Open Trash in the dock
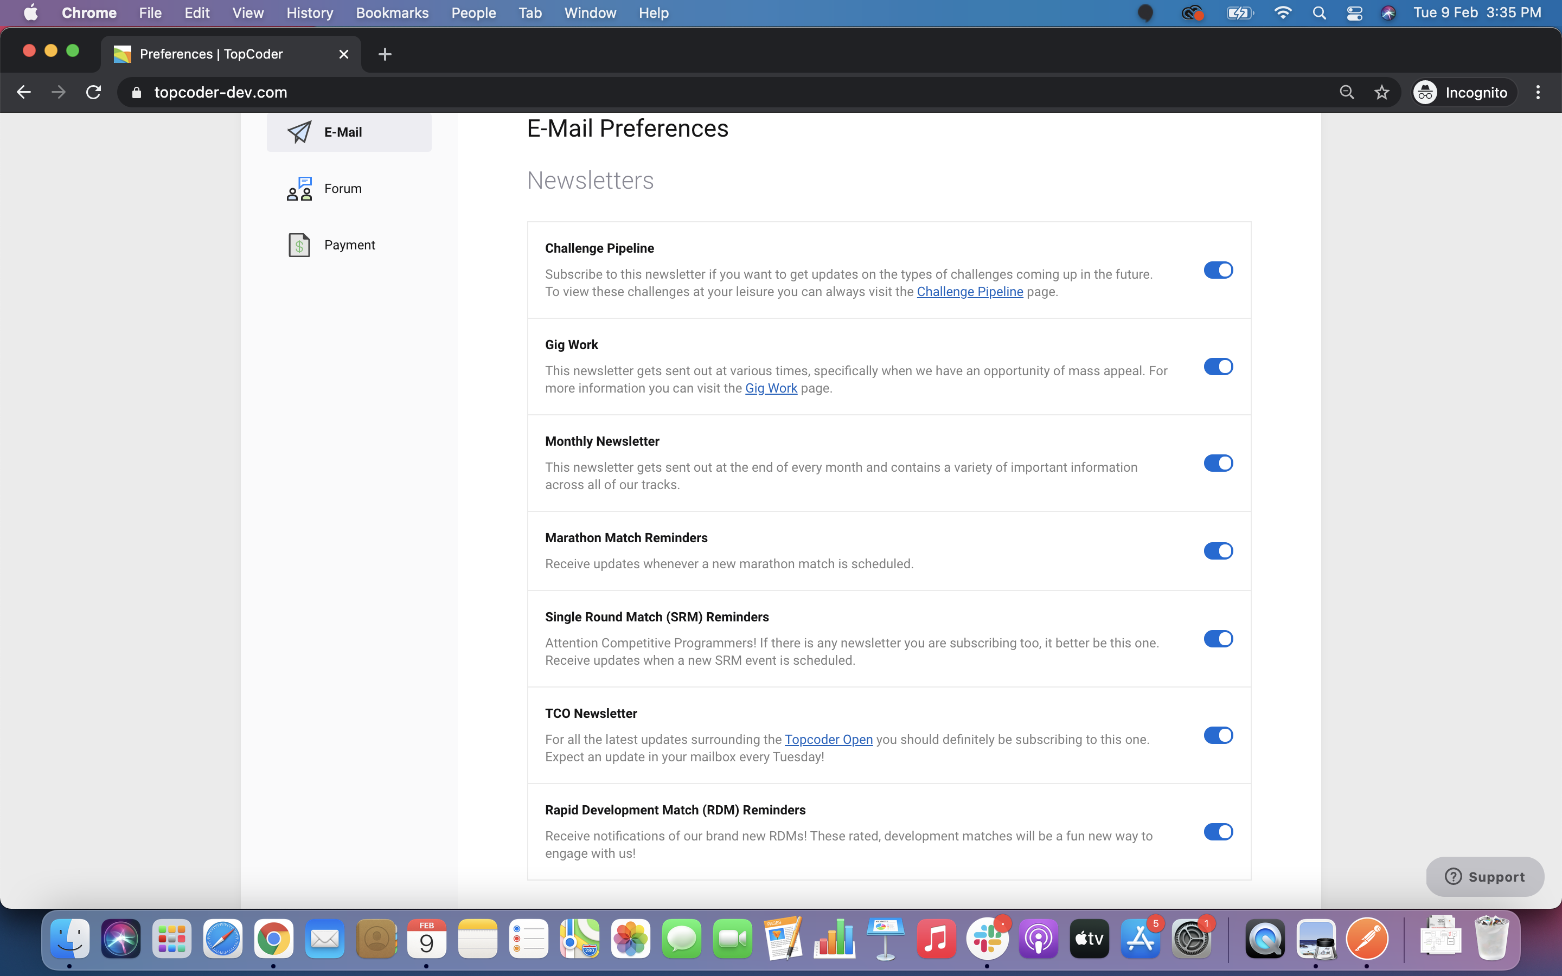 [1491, 938]
